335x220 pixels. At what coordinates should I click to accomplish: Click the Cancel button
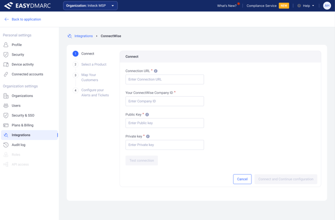click(x=242, y=179)
